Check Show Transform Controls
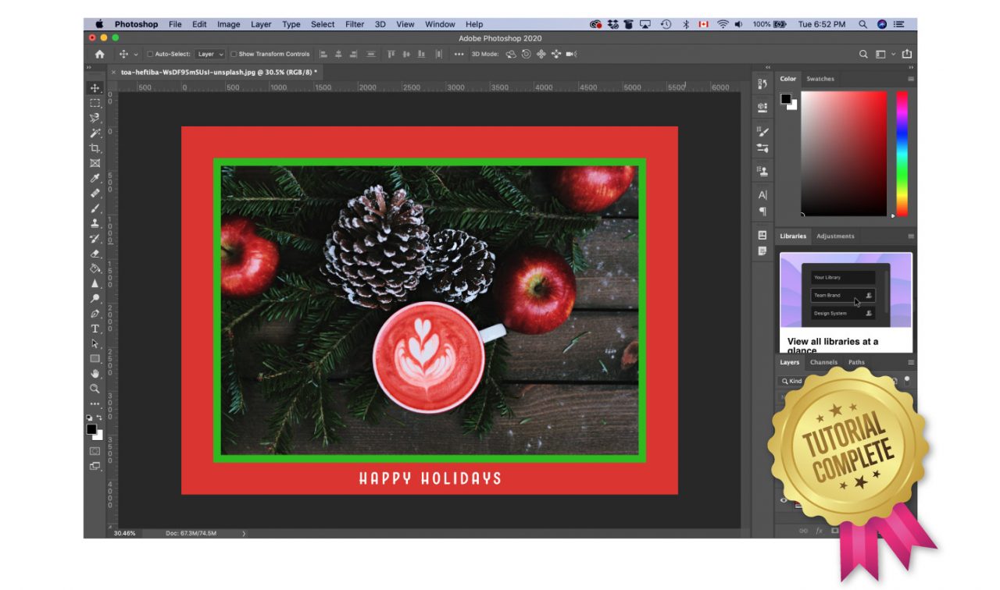The width and height of the screenshot is (1000, 590). point(234,54)
